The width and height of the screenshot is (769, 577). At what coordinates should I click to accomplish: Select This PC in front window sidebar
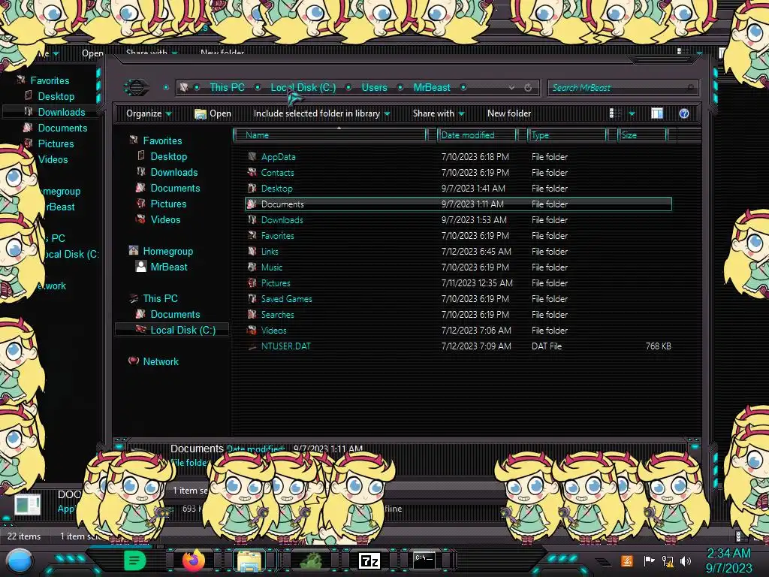point(161,298)
